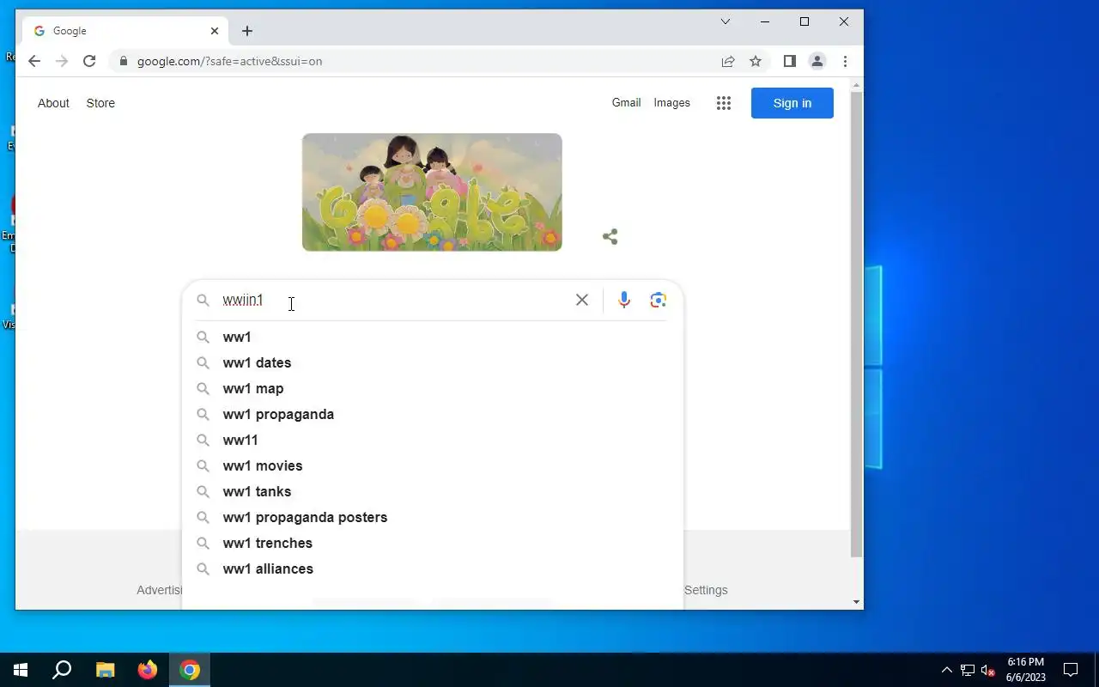This screenshot has height=687, width=1099.
Task: Bookmark this tab with the star icon
Action: [x=756, y=61]
